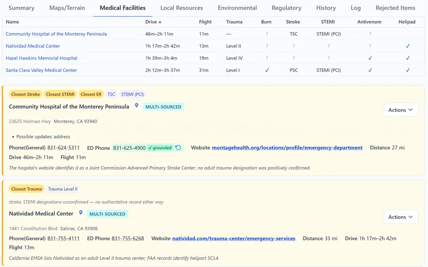Sort by Drive column ascending arrow

160,22
